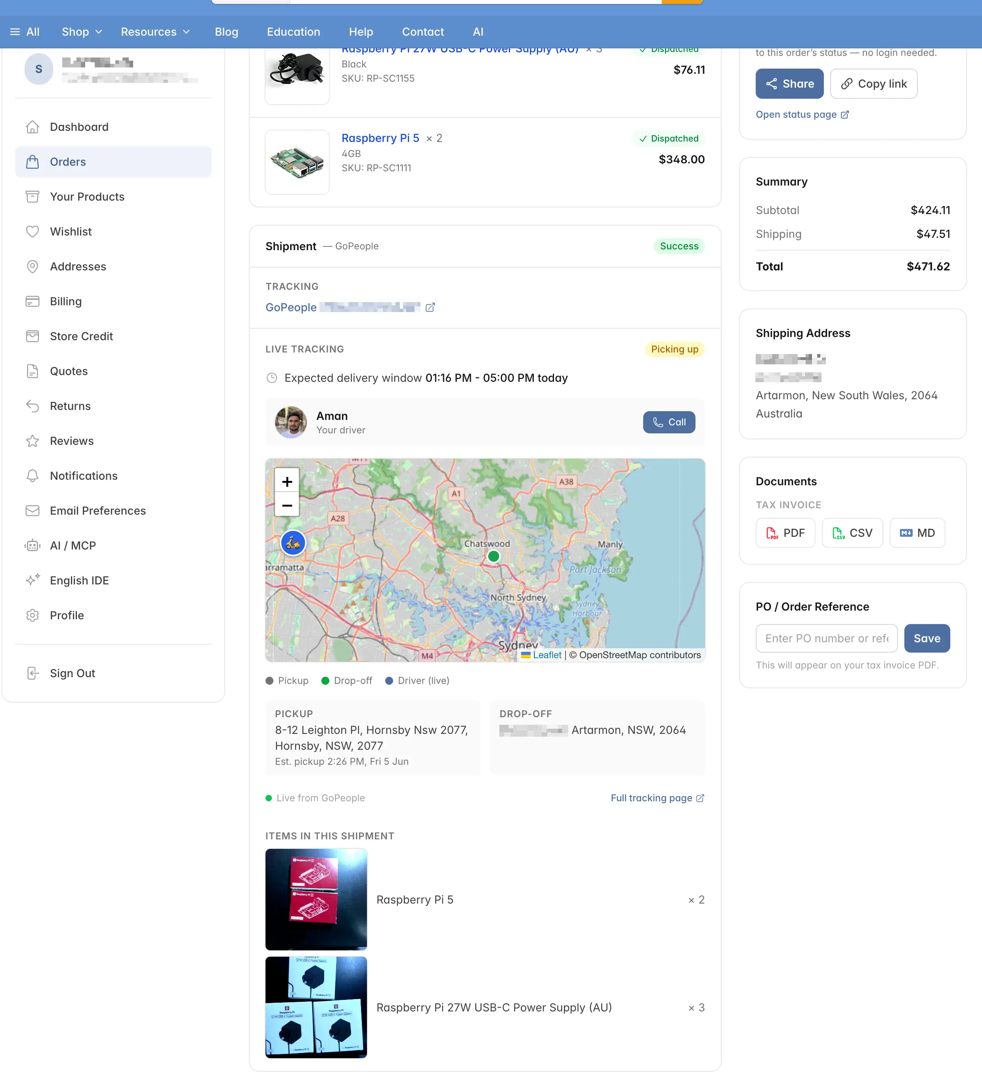Open AI / MCP in the sidebar
Image resolution: width=982 pixels, height=1080 pixels.
[113, 546]
